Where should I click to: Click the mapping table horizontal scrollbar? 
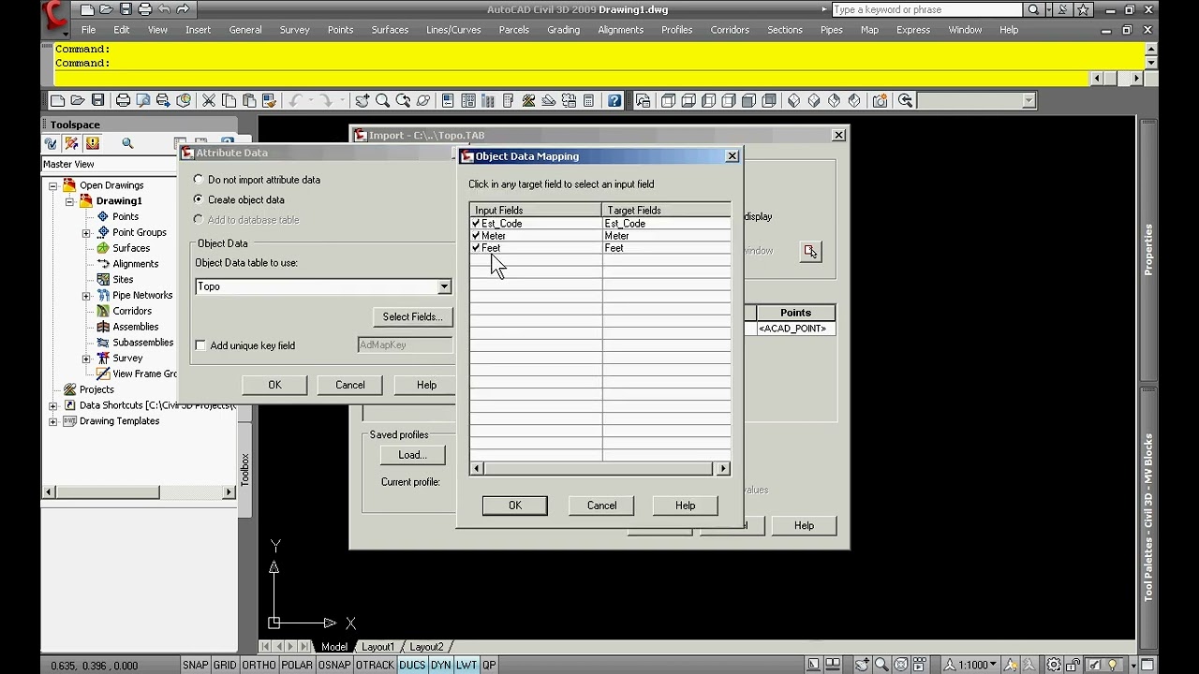(x=599, y=468)
